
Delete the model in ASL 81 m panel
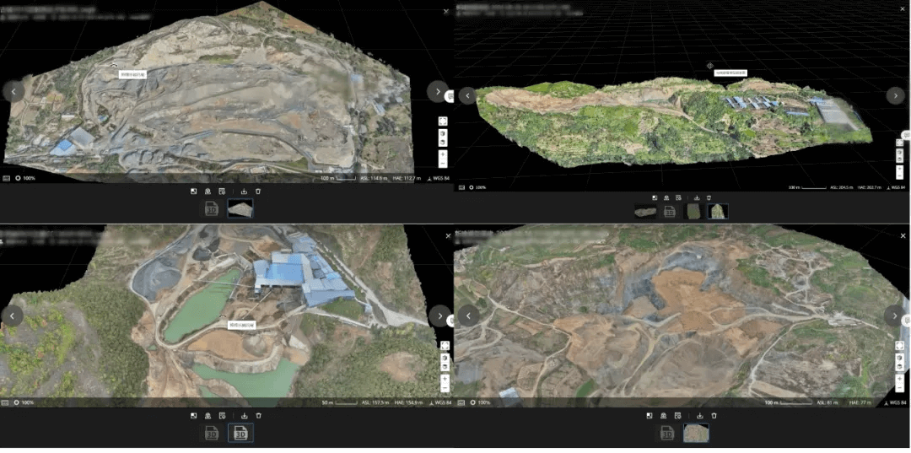point(714,416)
